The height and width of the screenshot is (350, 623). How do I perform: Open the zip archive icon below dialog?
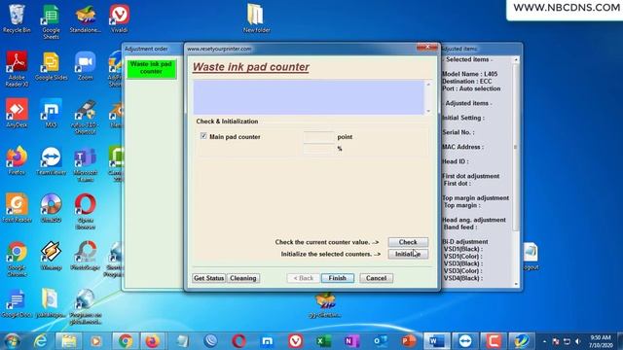[x=325, y=305]
